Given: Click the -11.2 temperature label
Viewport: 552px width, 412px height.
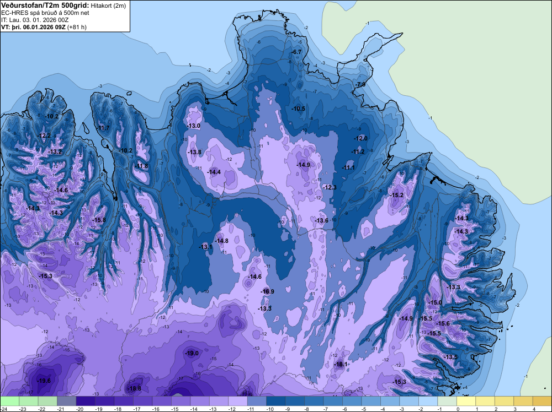Looking at the screenshot, I should (x=358, y=151).
